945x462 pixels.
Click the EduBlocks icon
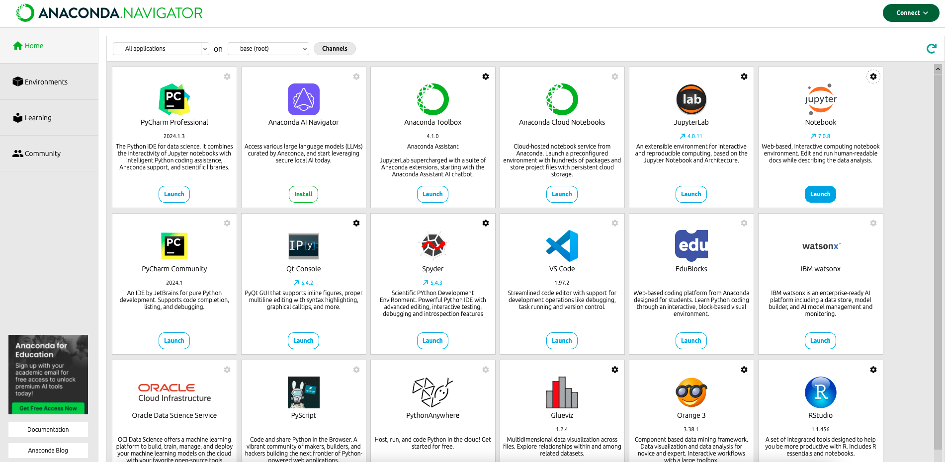tap(691, 246)
